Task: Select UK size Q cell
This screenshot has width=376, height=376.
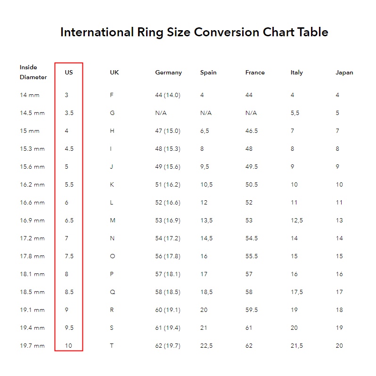Action: click(113, 292)
